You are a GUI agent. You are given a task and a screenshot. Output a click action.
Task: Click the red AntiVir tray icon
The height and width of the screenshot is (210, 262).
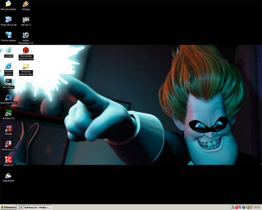[x=237, y=207]
